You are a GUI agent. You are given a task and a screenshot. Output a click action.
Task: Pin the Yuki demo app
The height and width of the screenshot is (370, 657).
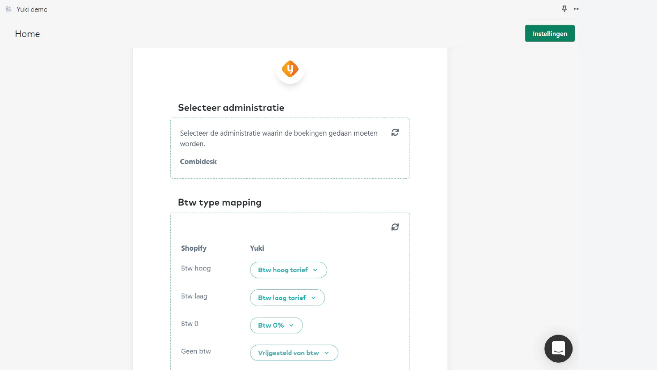[x=565, y=9]
